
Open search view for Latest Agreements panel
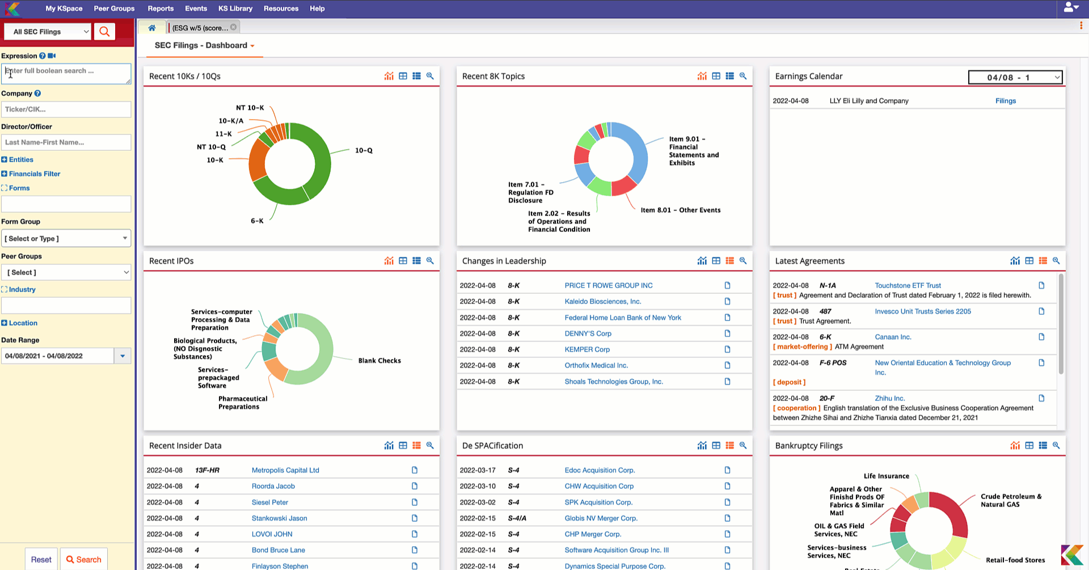pyautogui.click(x=1057, y=260)
